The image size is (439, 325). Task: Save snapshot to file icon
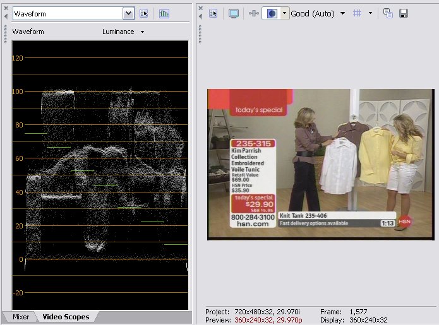[x=404, y=13]
